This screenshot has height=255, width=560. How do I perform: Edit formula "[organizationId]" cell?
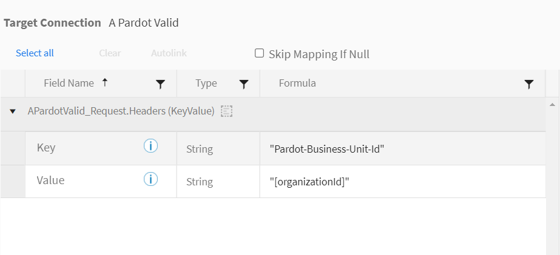pyautogui.click(x=402, y=182)
